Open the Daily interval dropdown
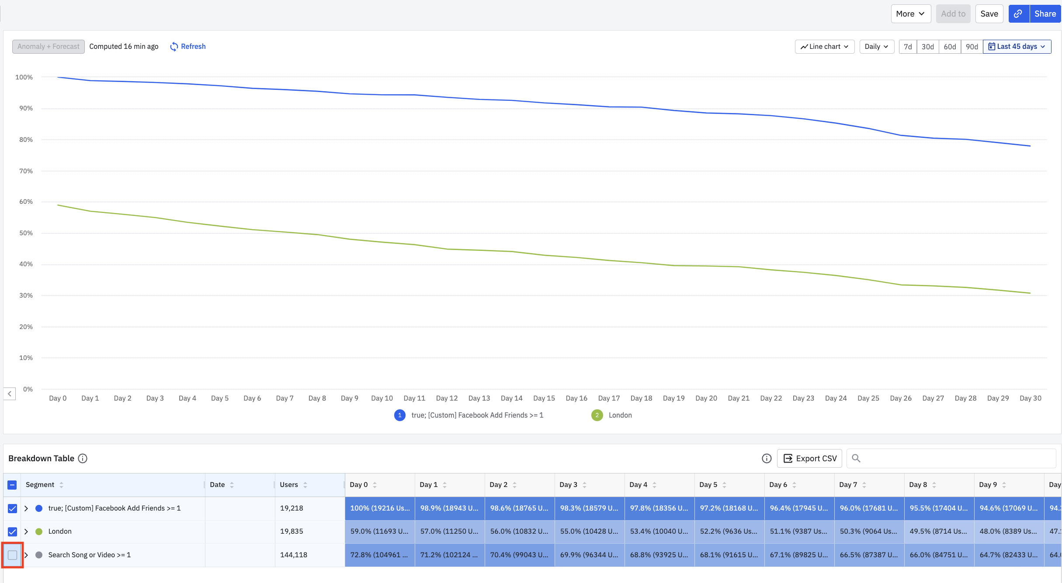1062x583 pixels. pos(876,47)
